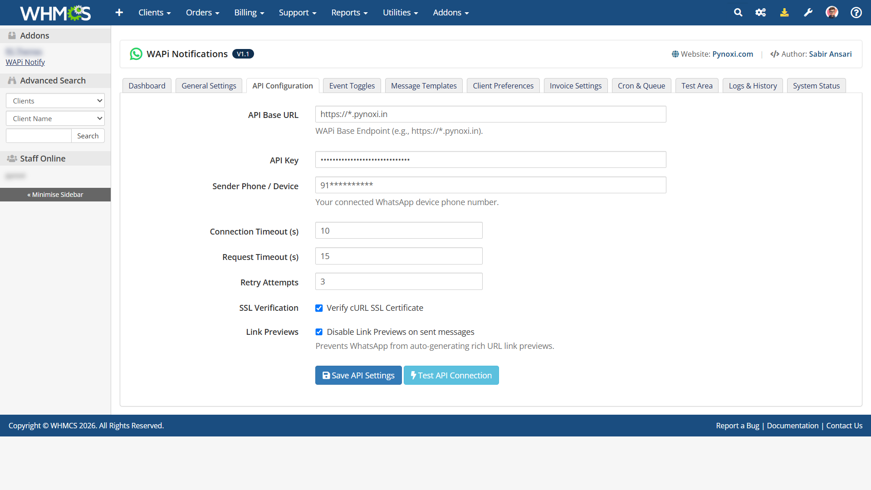This screenshot has width=871, height=490.
Task: Select the API Configuration tab
Action: point(283,86)
